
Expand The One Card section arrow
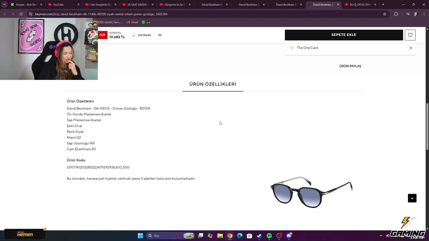[x=411, y=48]
